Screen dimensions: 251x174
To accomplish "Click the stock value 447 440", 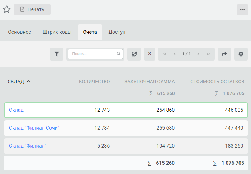I will tap(234, 128).
